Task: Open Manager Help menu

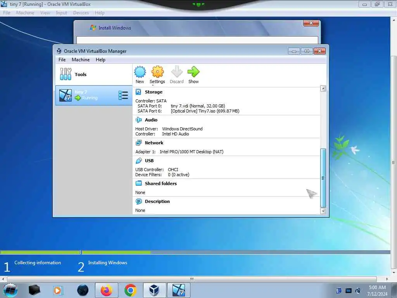Action: tap(100, 59)
